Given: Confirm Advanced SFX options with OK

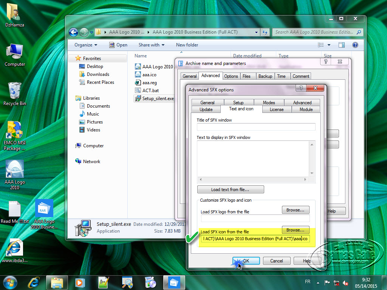Looking at the screenshot, I should pyautogui.click(x=246, y=261).
